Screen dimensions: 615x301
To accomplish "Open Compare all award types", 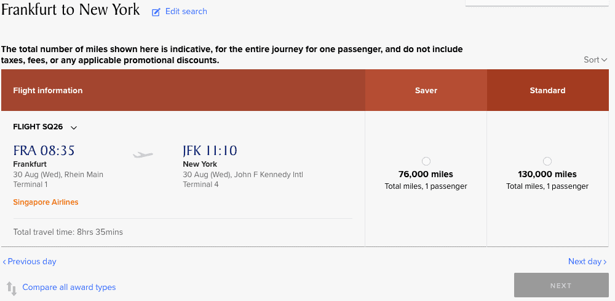I will click(69, 288).
